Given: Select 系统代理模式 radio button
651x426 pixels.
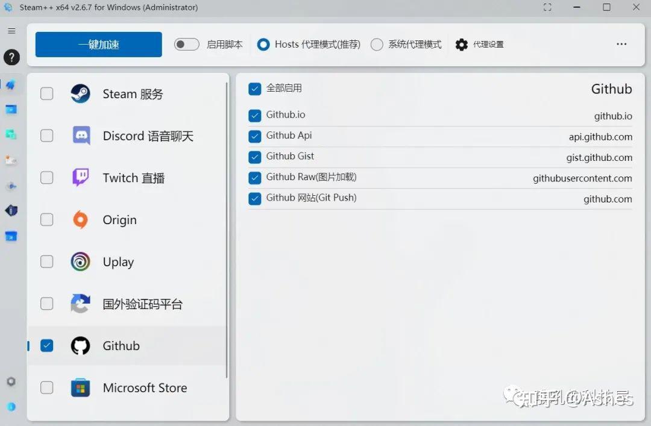Looking at the screenshot, I should click(x=377, y=45).
